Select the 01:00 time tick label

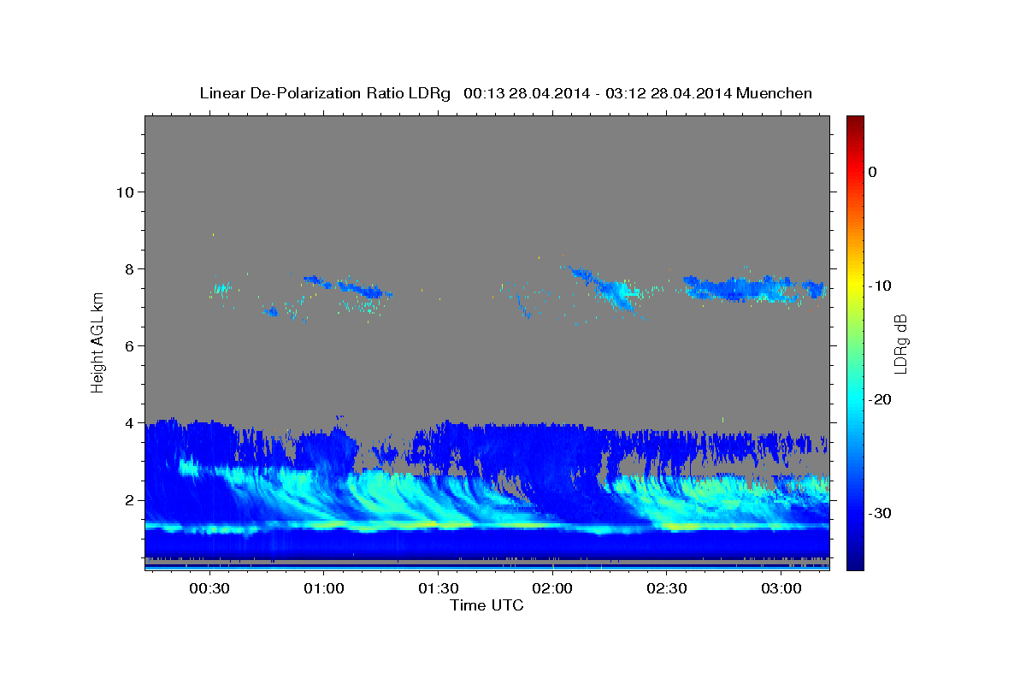[x=324, y=589]
